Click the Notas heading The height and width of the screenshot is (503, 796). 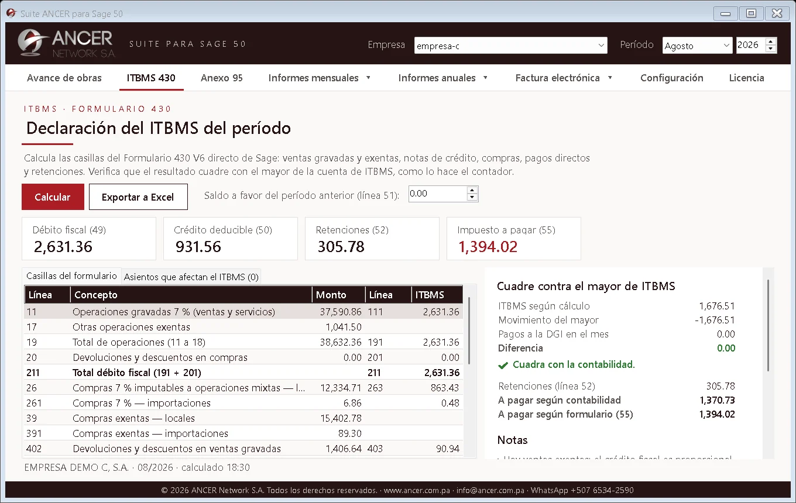pyautogui.click(x=512, y=440)
